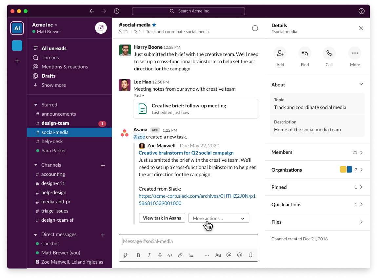This screenshot has height=278, width=377.
Task: Open Creative brainstorm for Q2 link
Action: pos(186,153)
